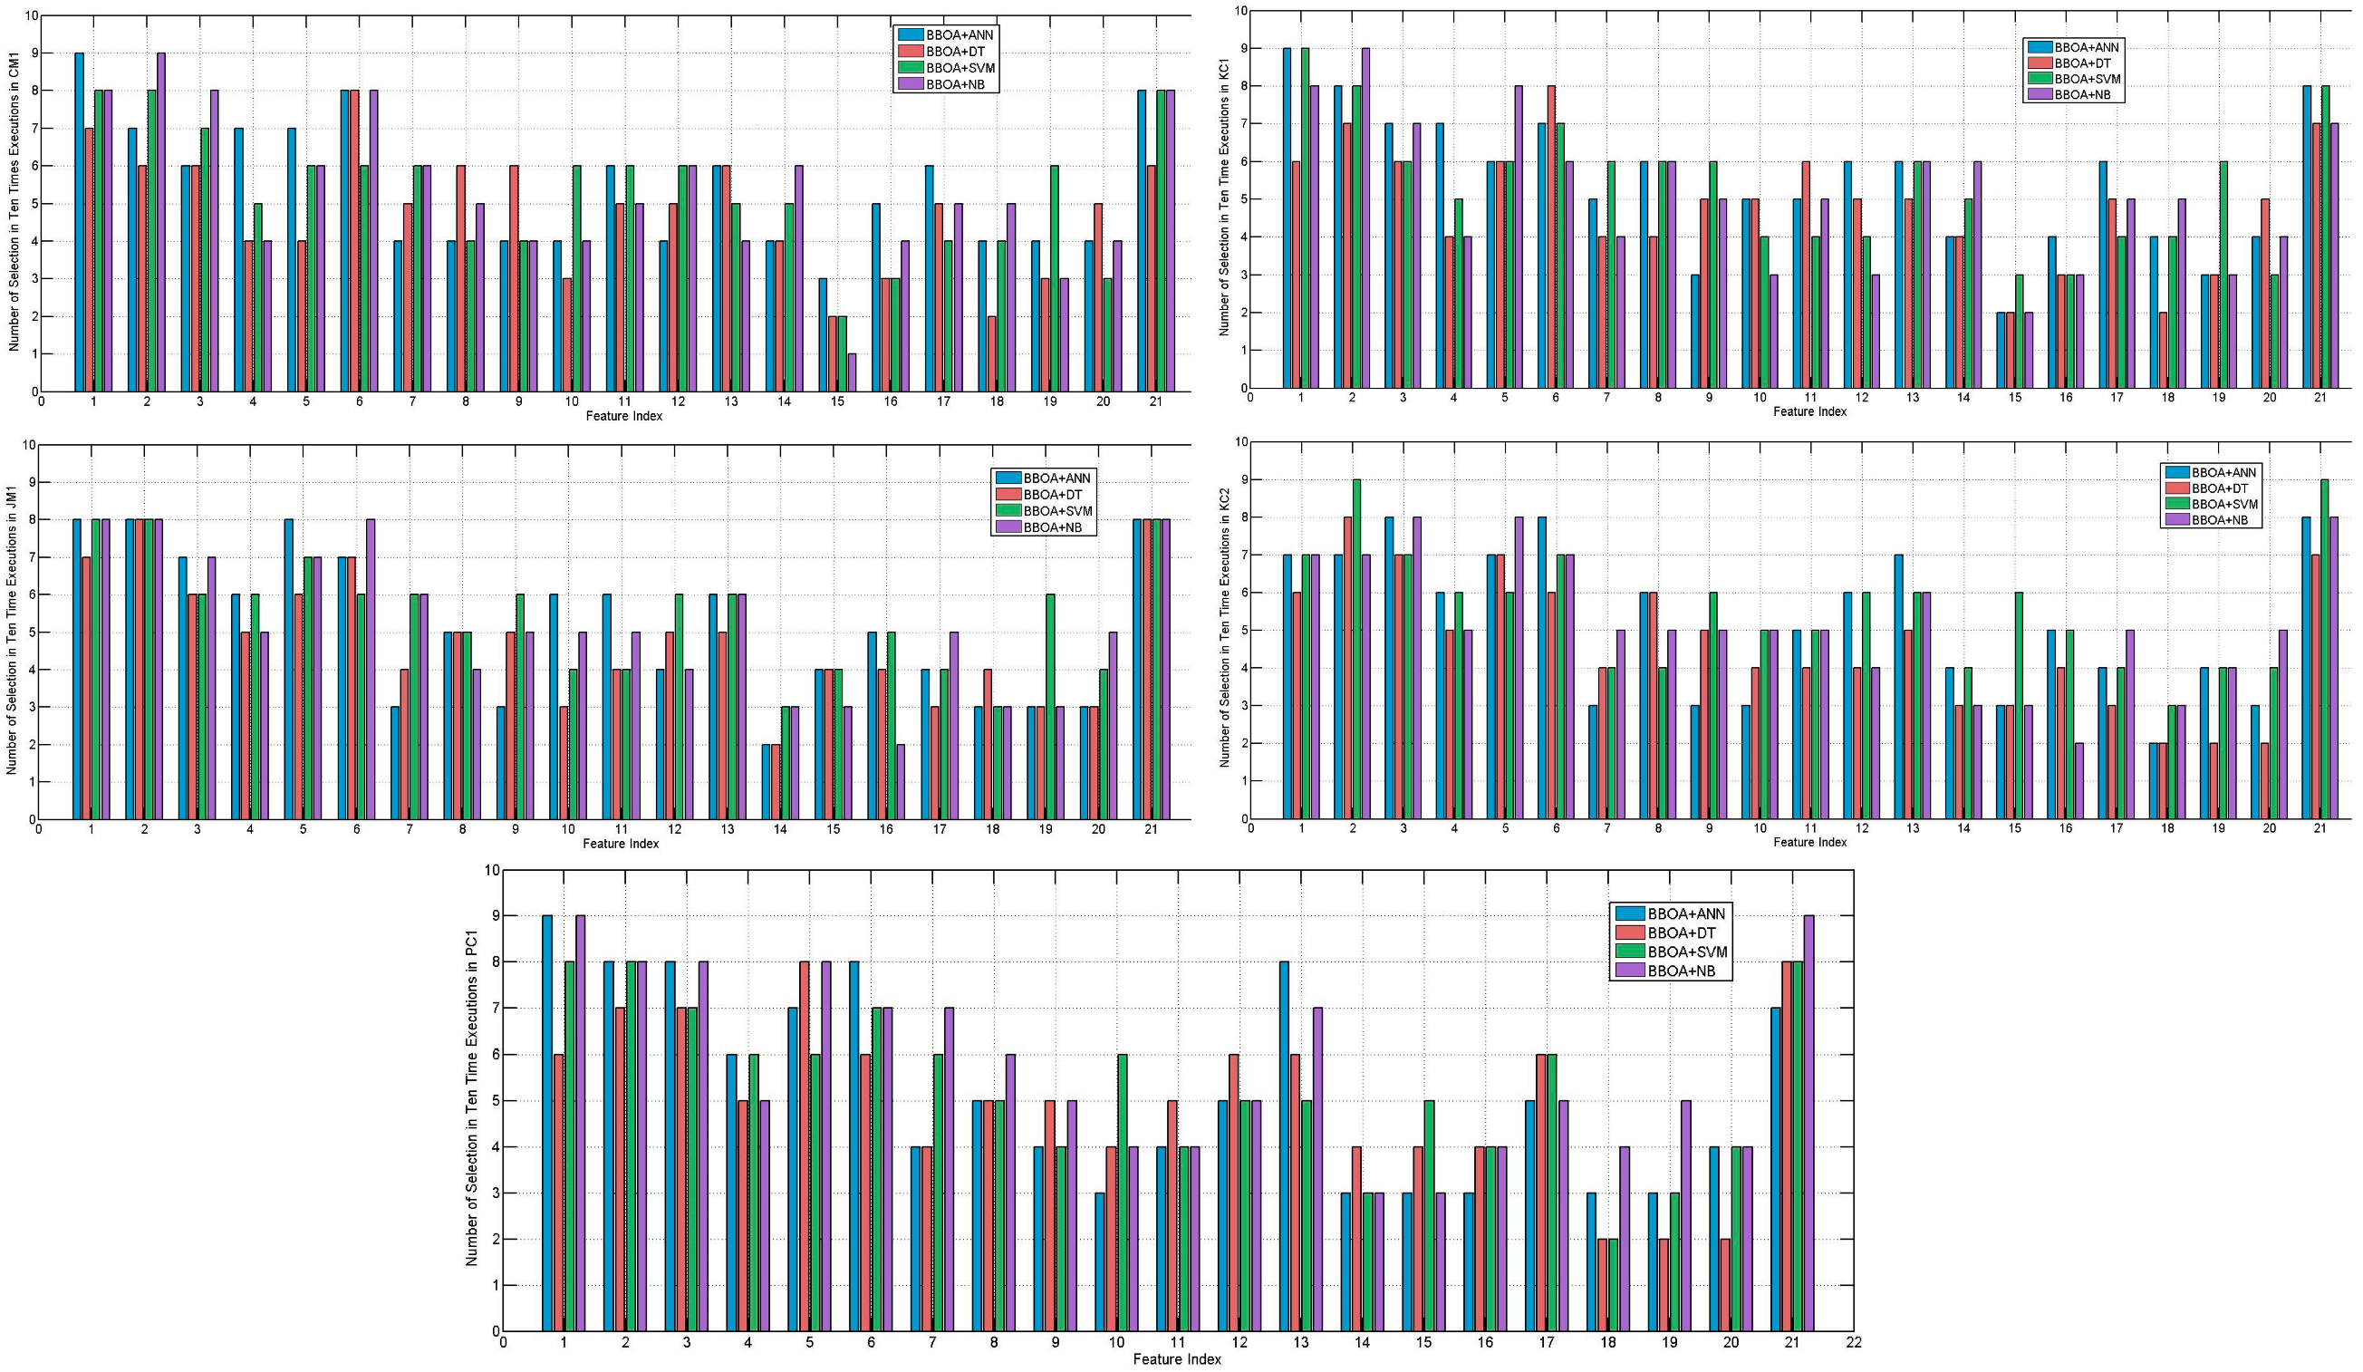
Task: Click blue bar for feature 13 in PC1 chart
Action: point(1284,1145)
